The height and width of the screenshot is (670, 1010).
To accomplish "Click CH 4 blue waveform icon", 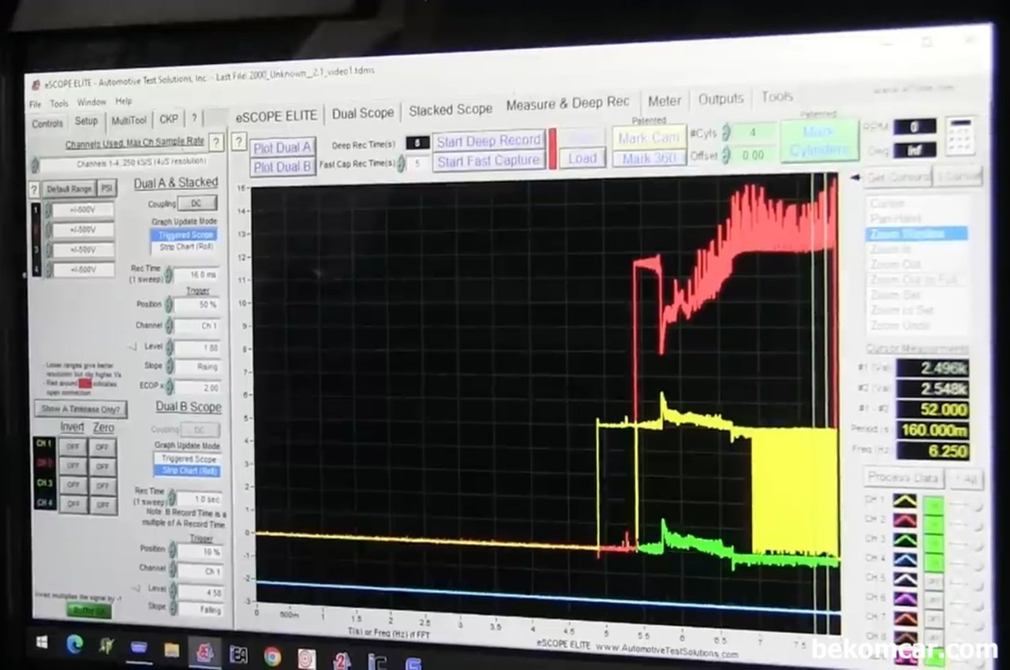I will point(903,558).
